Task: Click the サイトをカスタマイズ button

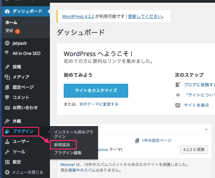Action: [96, 91]
